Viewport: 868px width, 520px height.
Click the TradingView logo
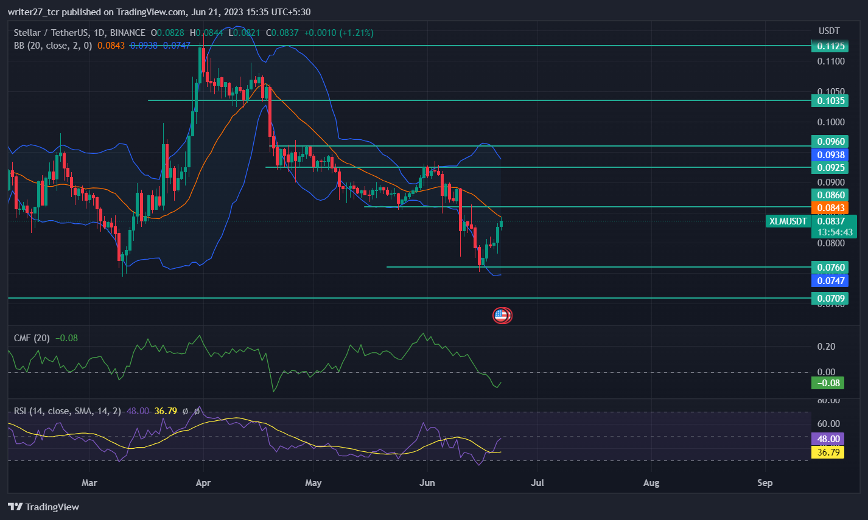click(x=43, y=507)
